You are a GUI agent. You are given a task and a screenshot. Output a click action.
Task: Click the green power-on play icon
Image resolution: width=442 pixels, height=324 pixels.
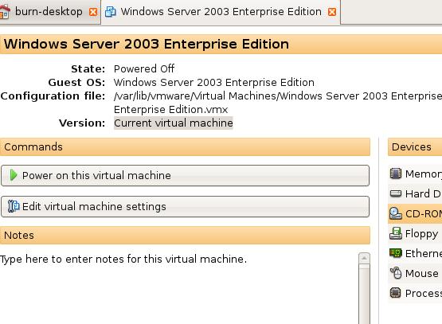point(14,175)
